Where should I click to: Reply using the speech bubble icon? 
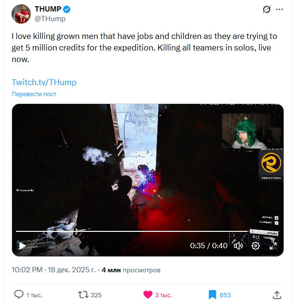point(19,294)
